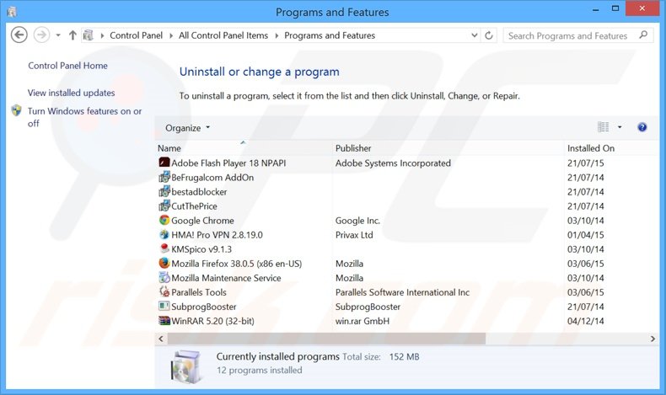Select the HMA! Pro VPN icon

coord(164,235)
